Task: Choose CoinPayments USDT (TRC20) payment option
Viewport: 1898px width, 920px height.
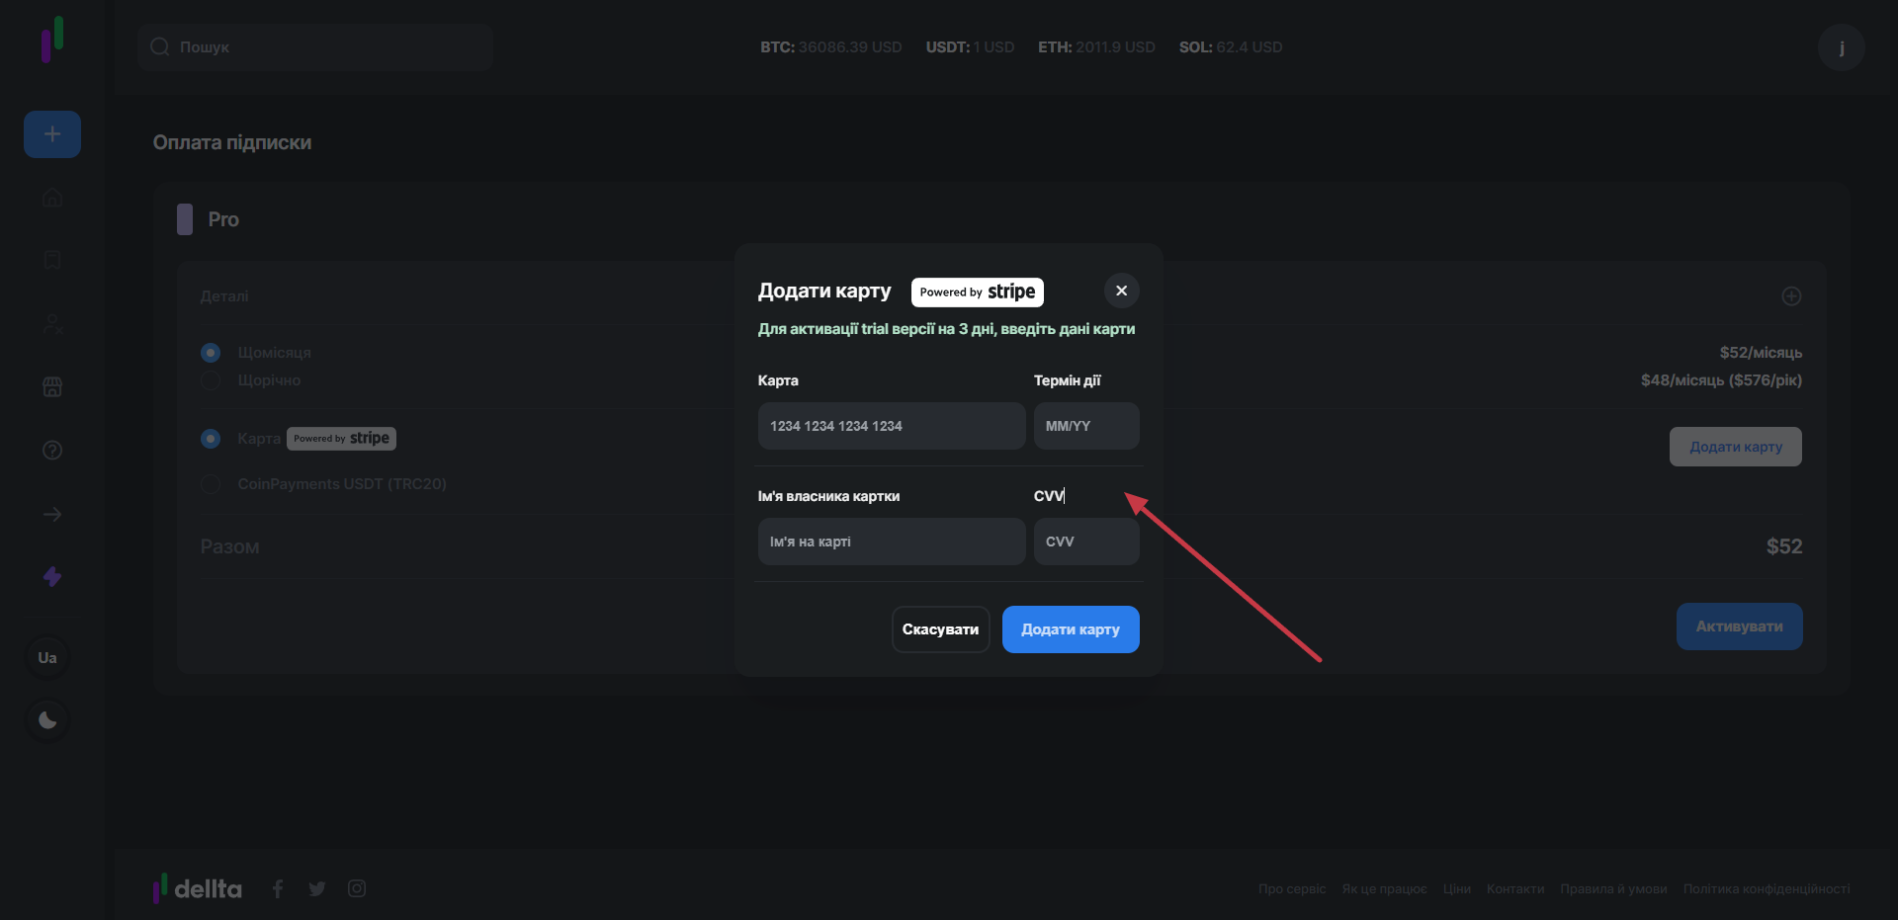Action: pos(211,484)
